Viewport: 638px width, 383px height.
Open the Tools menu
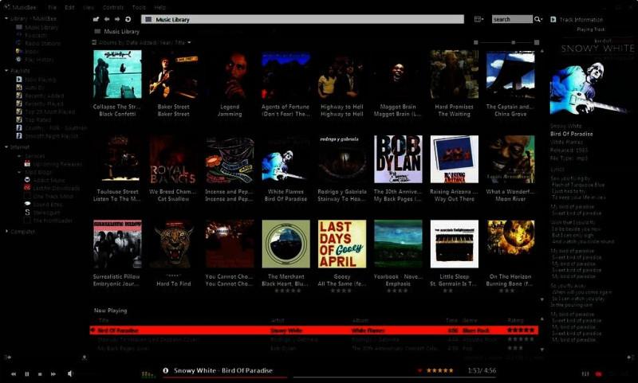pyautogui.click(x=139, y=7)
